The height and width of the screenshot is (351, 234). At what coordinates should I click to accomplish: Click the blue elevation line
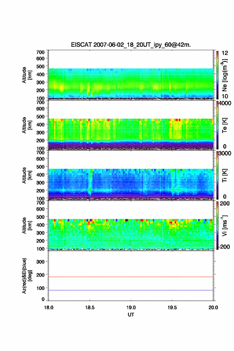[x=131, y=290]
